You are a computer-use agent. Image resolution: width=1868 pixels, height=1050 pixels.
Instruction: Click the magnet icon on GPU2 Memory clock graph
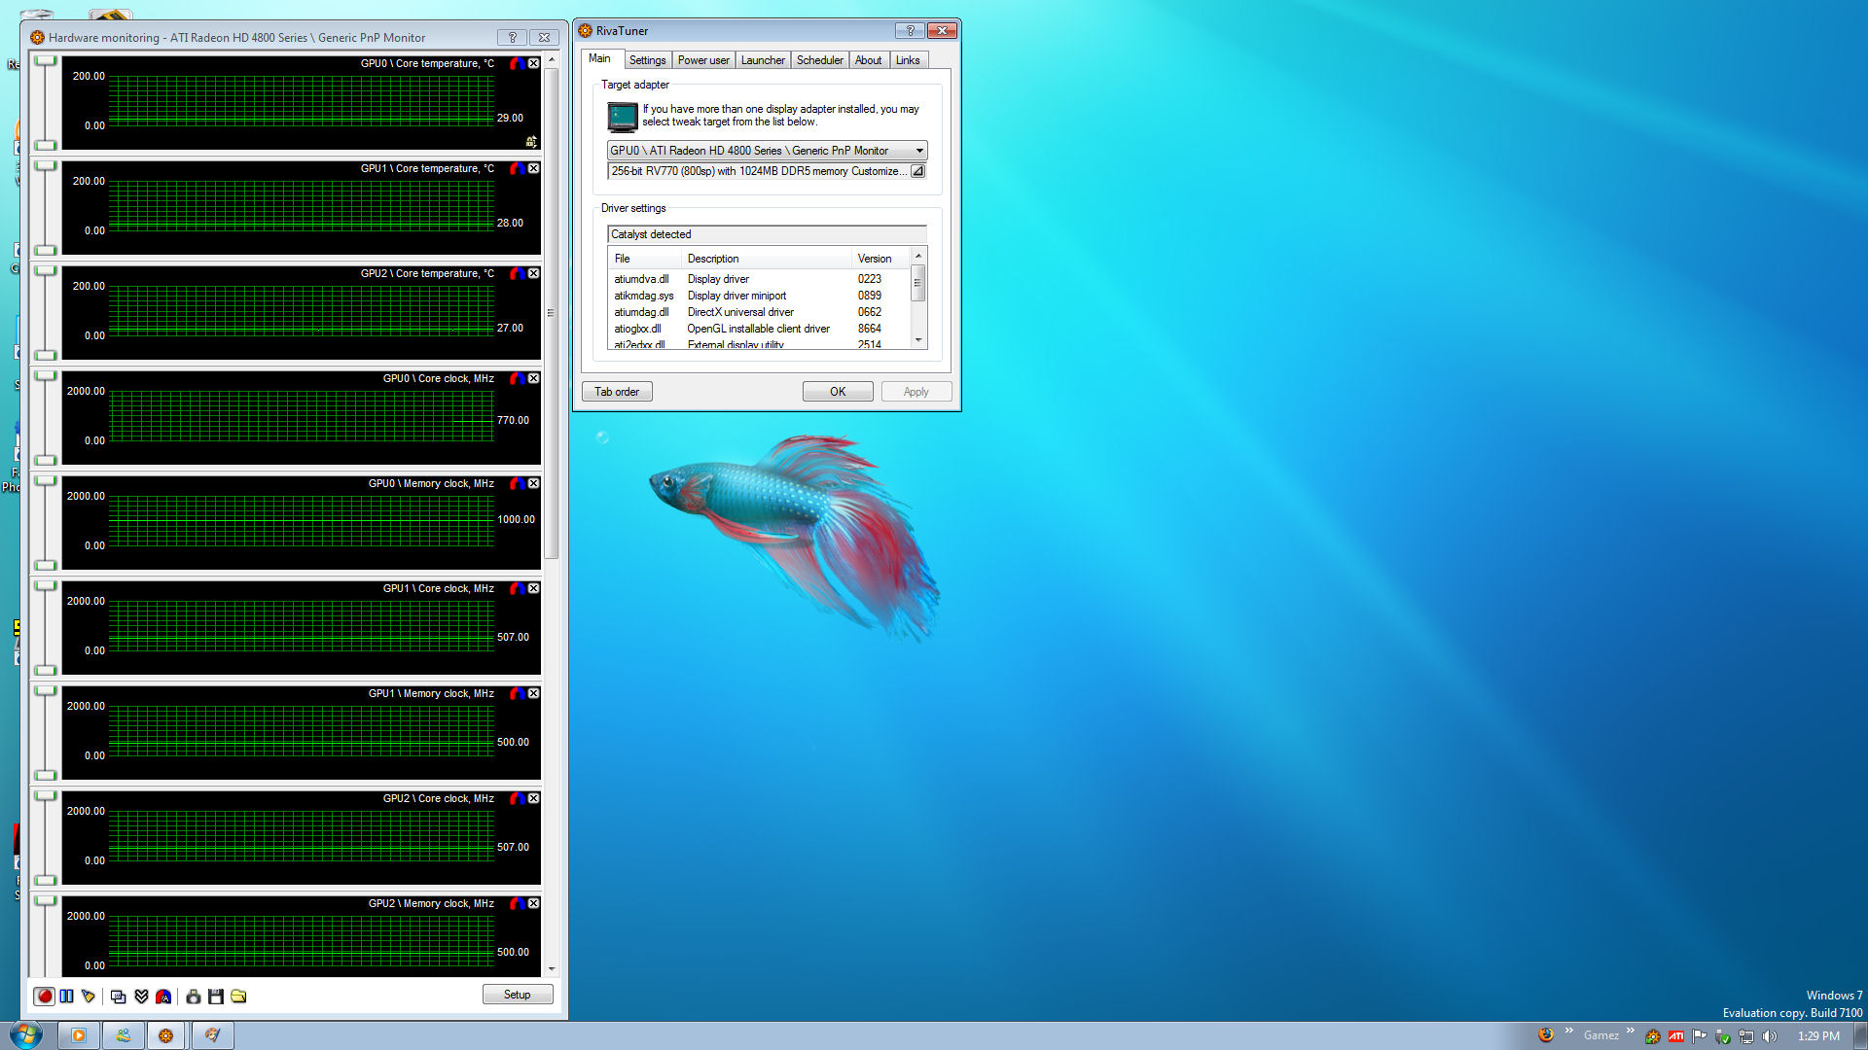[517, 903]
